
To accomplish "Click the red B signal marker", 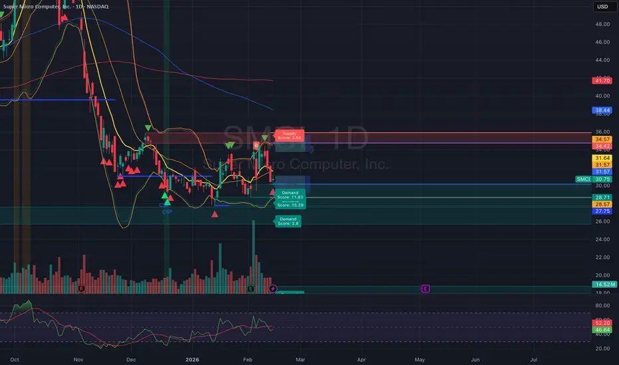I will click(x=256, y=145).
